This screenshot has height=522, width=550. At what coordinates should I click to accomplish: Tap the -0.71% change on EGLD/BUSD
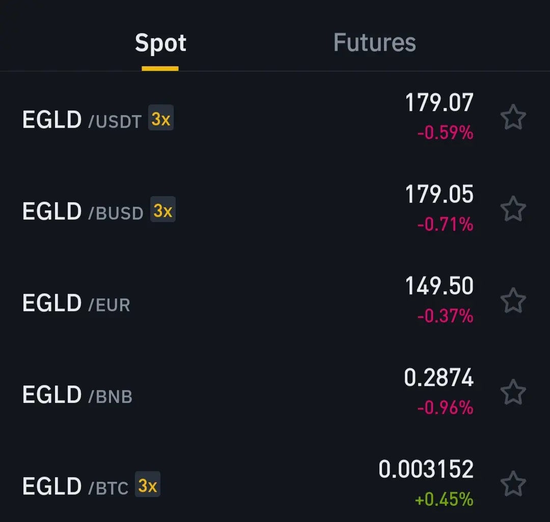click(x=445, y=225)
